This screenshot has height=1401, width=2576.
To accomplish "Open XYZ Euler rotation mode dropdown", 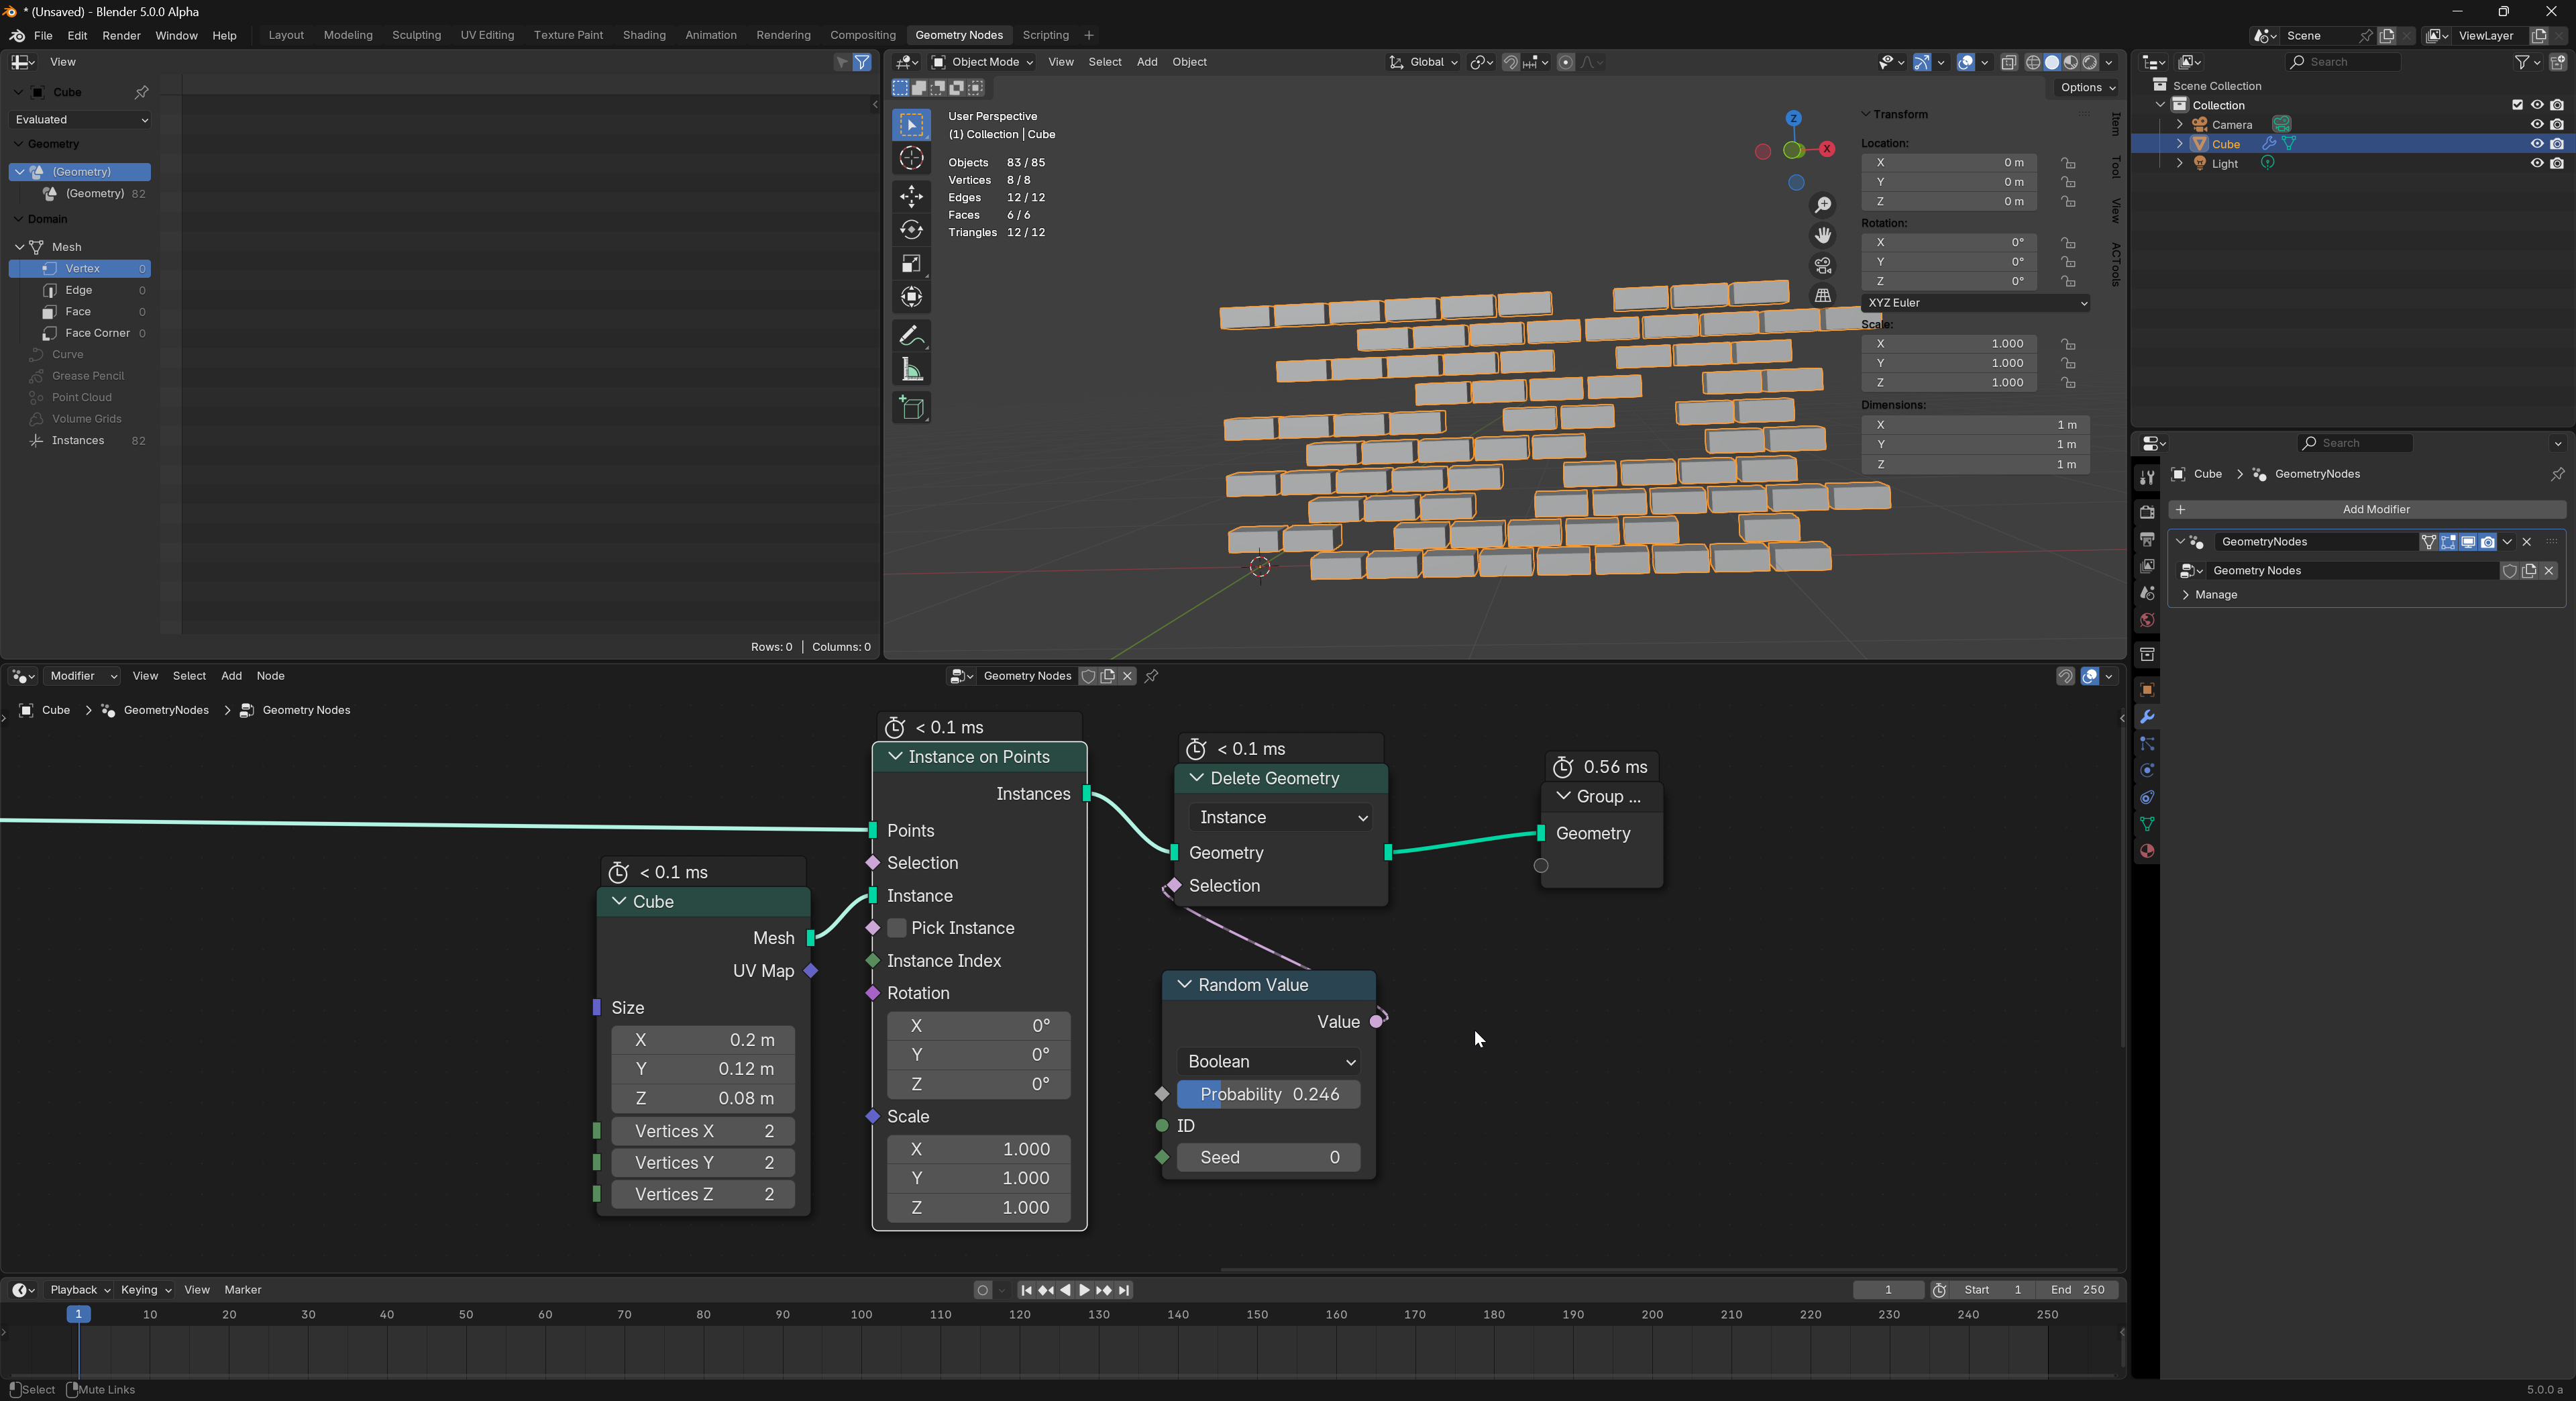I will pyautogui.click(x=1975, y=303).
